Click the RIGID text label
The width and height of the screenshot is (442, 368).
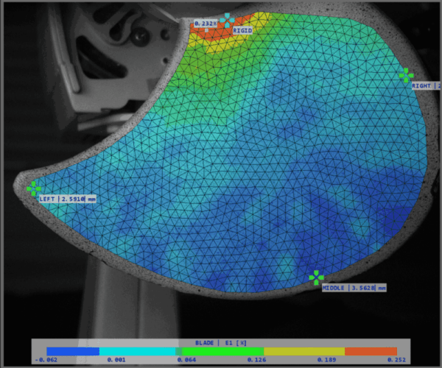click(x=242, y=31)
